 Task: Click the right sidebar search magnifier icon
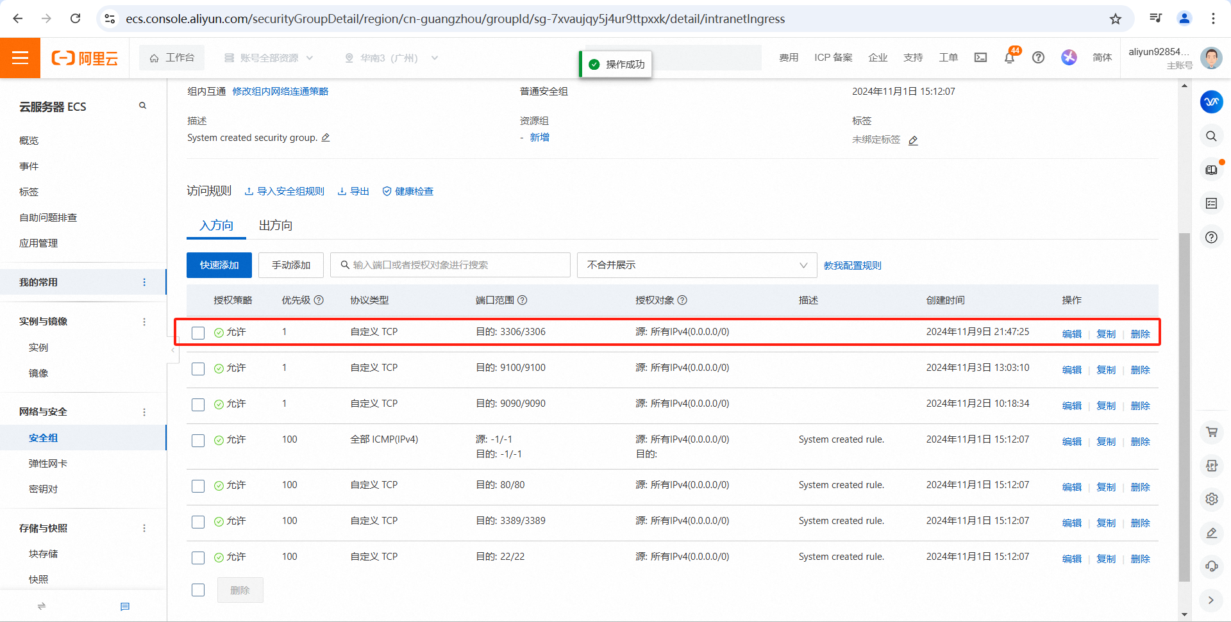1211,136
